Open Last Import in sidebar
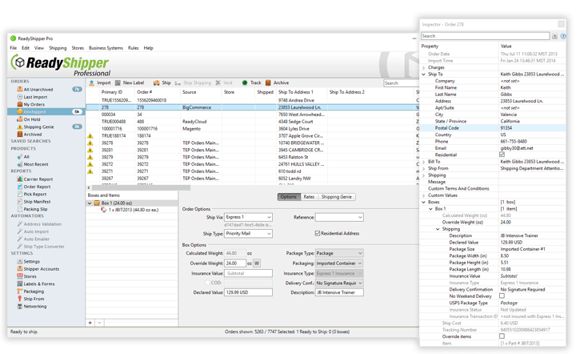Viewport: 584px width, 354px height. [35, 97]
